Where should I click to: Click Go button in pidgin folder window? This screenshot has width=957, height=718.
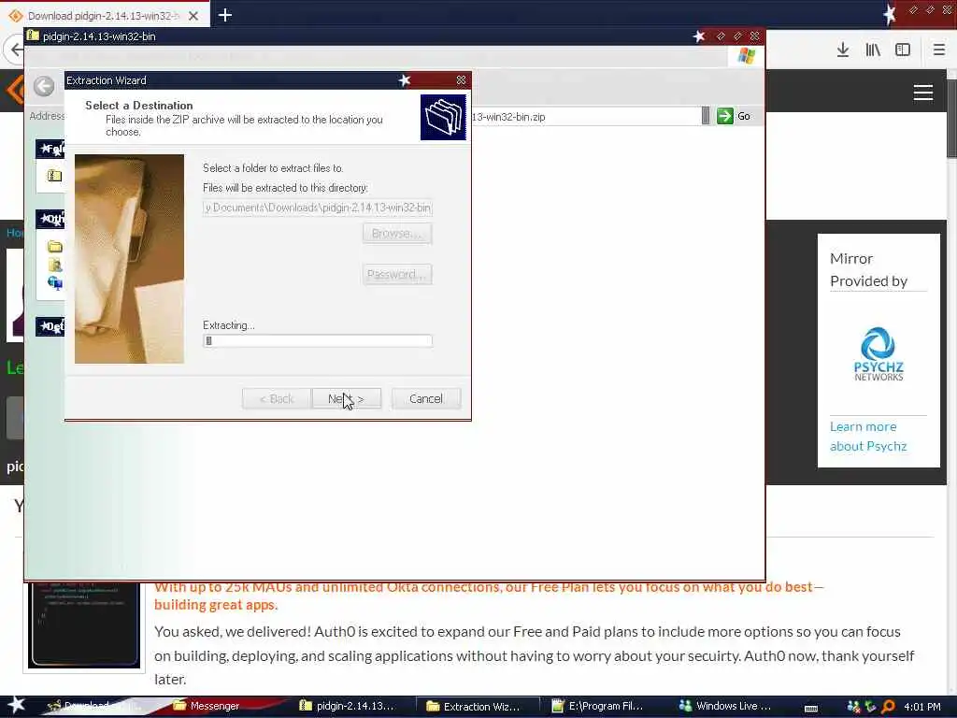click(734, 116)
